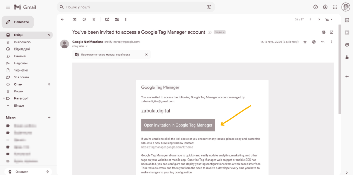Image resolution: width=353 pixels, height=175 pixels.
Task: Compose new email with Написати
Action: (18, 22)
